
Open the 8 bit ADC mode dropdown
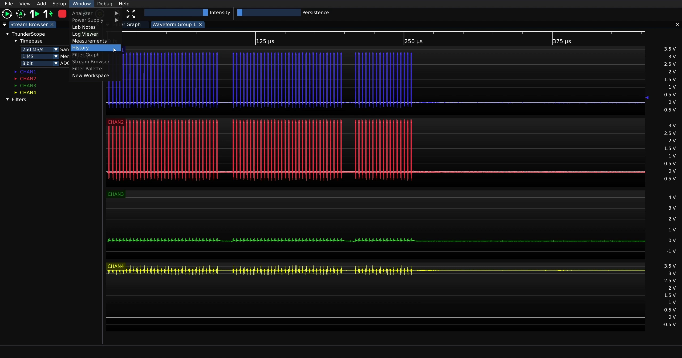pos(40,63)
